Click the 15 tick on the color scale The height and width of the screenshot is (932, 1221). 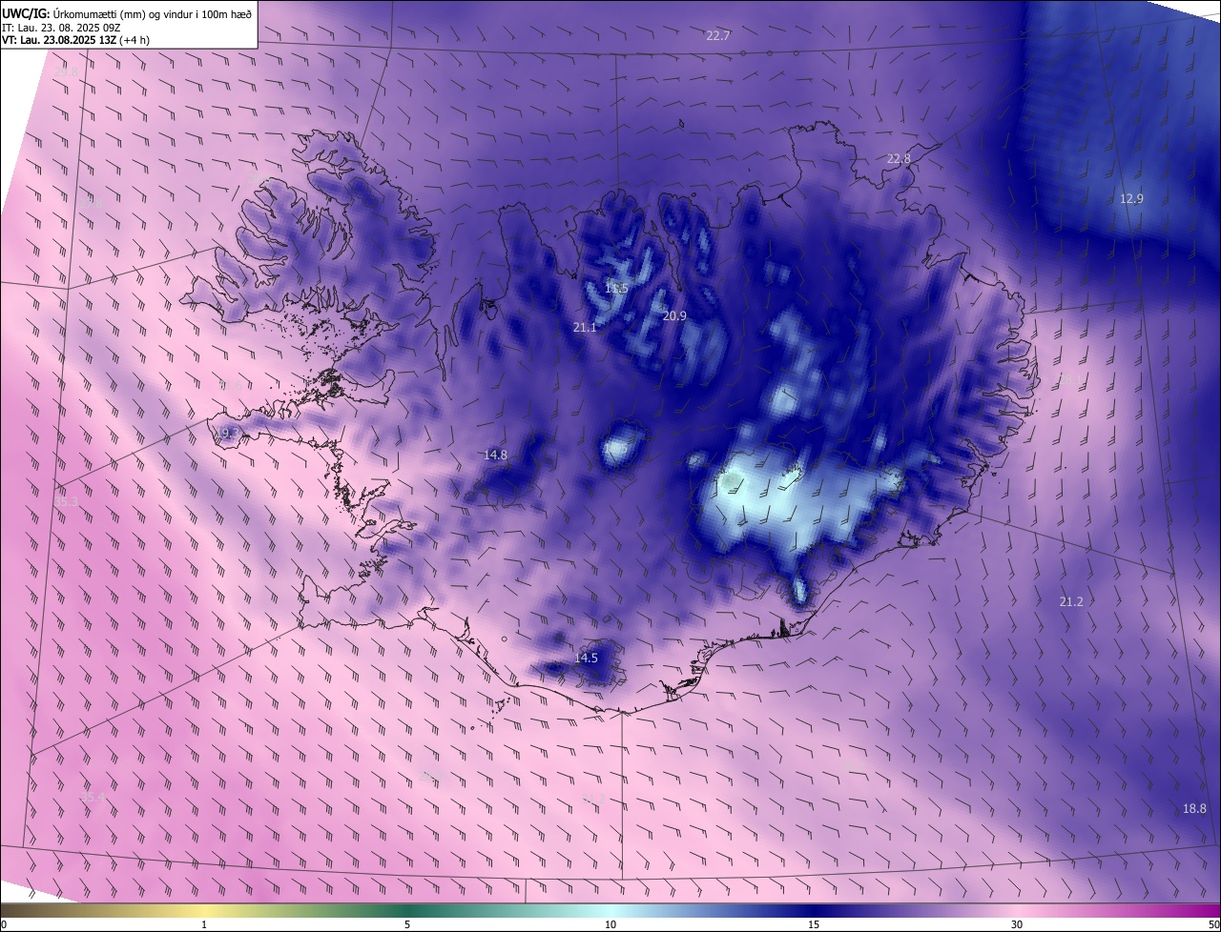[x=814, y=925]
